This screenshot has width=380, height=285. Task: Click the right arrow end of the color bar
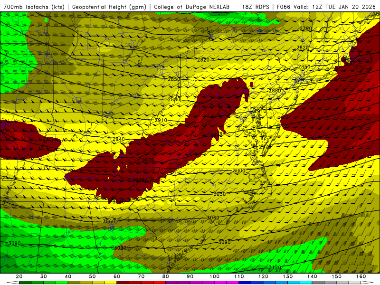pyautogui.click(x=367, y=283)
